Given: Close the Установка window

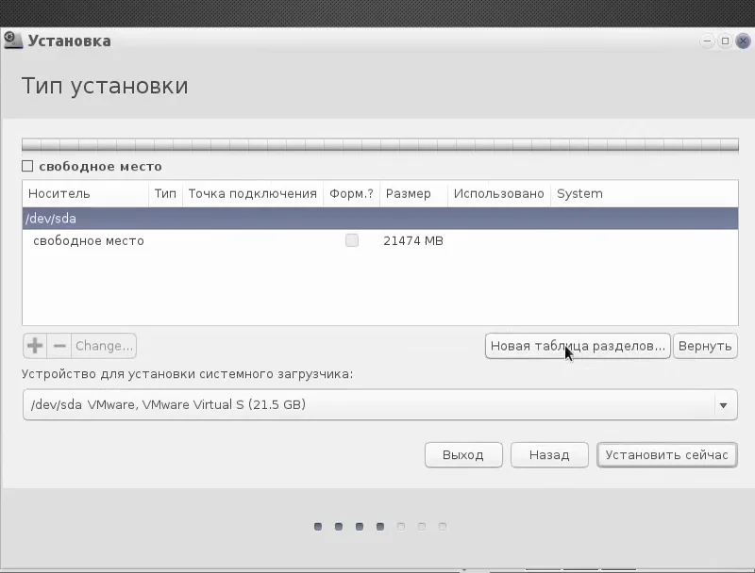Looking at the screenshot, I should tap(743, 41).
